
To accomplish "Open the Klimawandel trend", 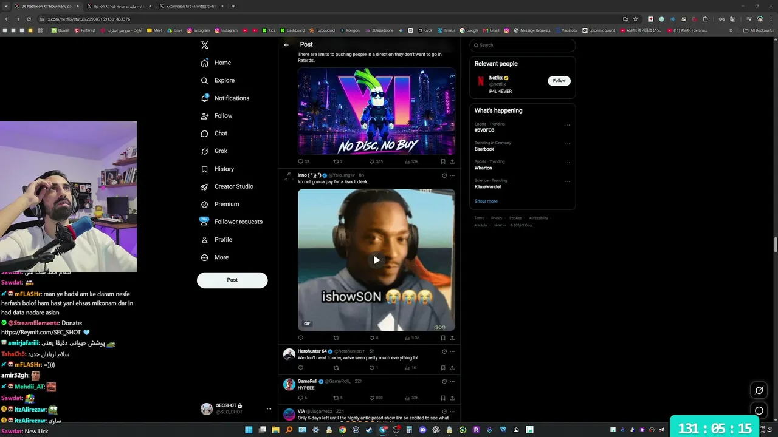I will click(x=487, y=187).
